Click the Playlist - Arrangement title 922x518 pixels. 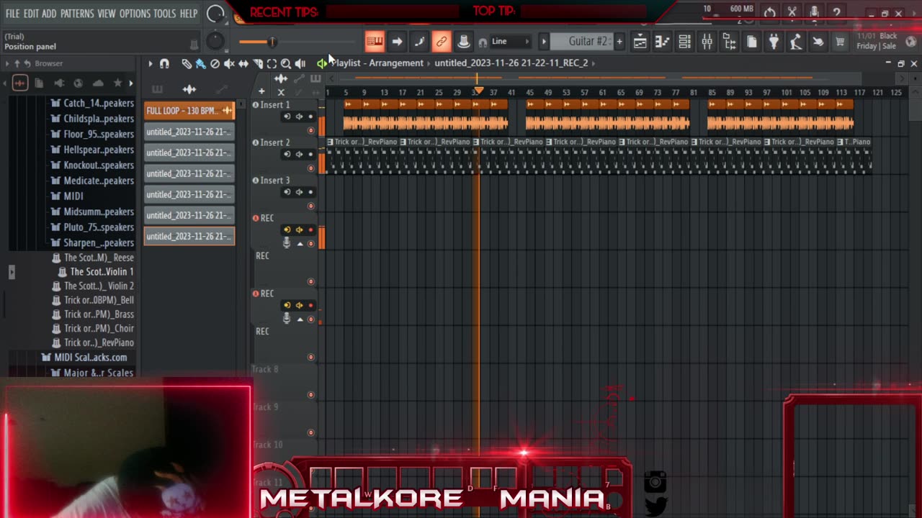377,63
